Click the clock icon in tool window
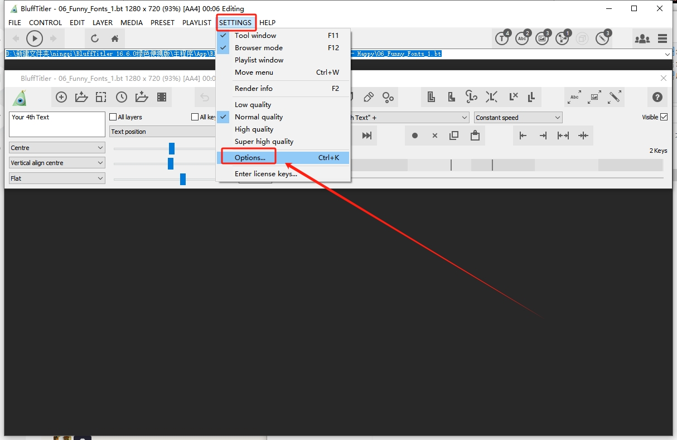 [x=122, y=97]
